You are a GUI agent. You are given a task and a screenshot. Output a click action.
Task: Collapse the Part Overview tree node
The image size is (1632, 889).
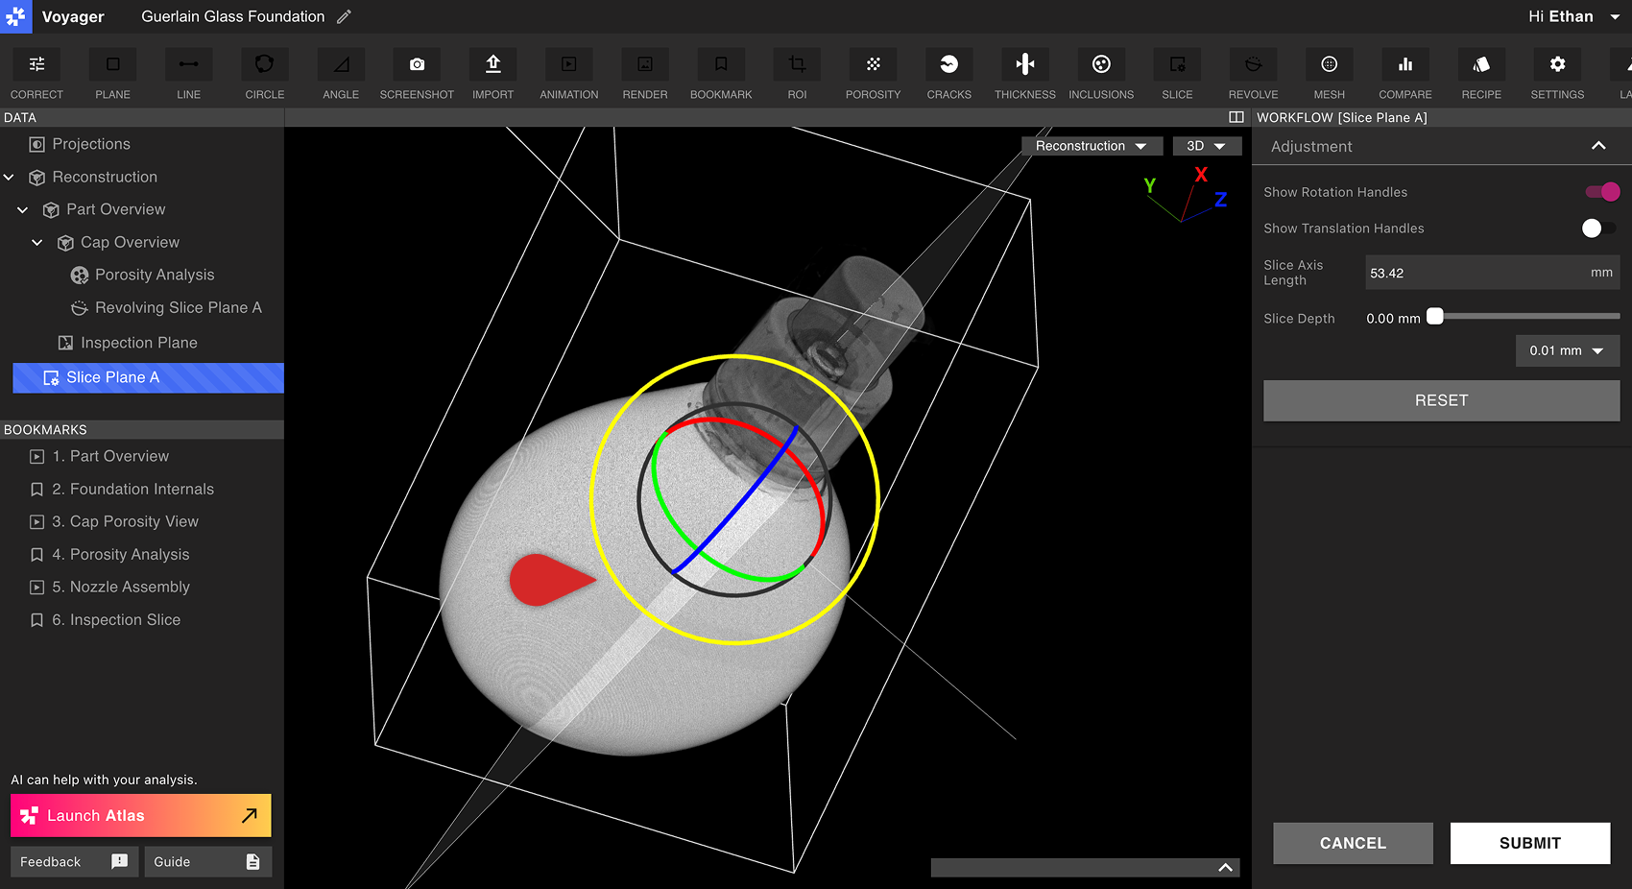click(23, 210)
